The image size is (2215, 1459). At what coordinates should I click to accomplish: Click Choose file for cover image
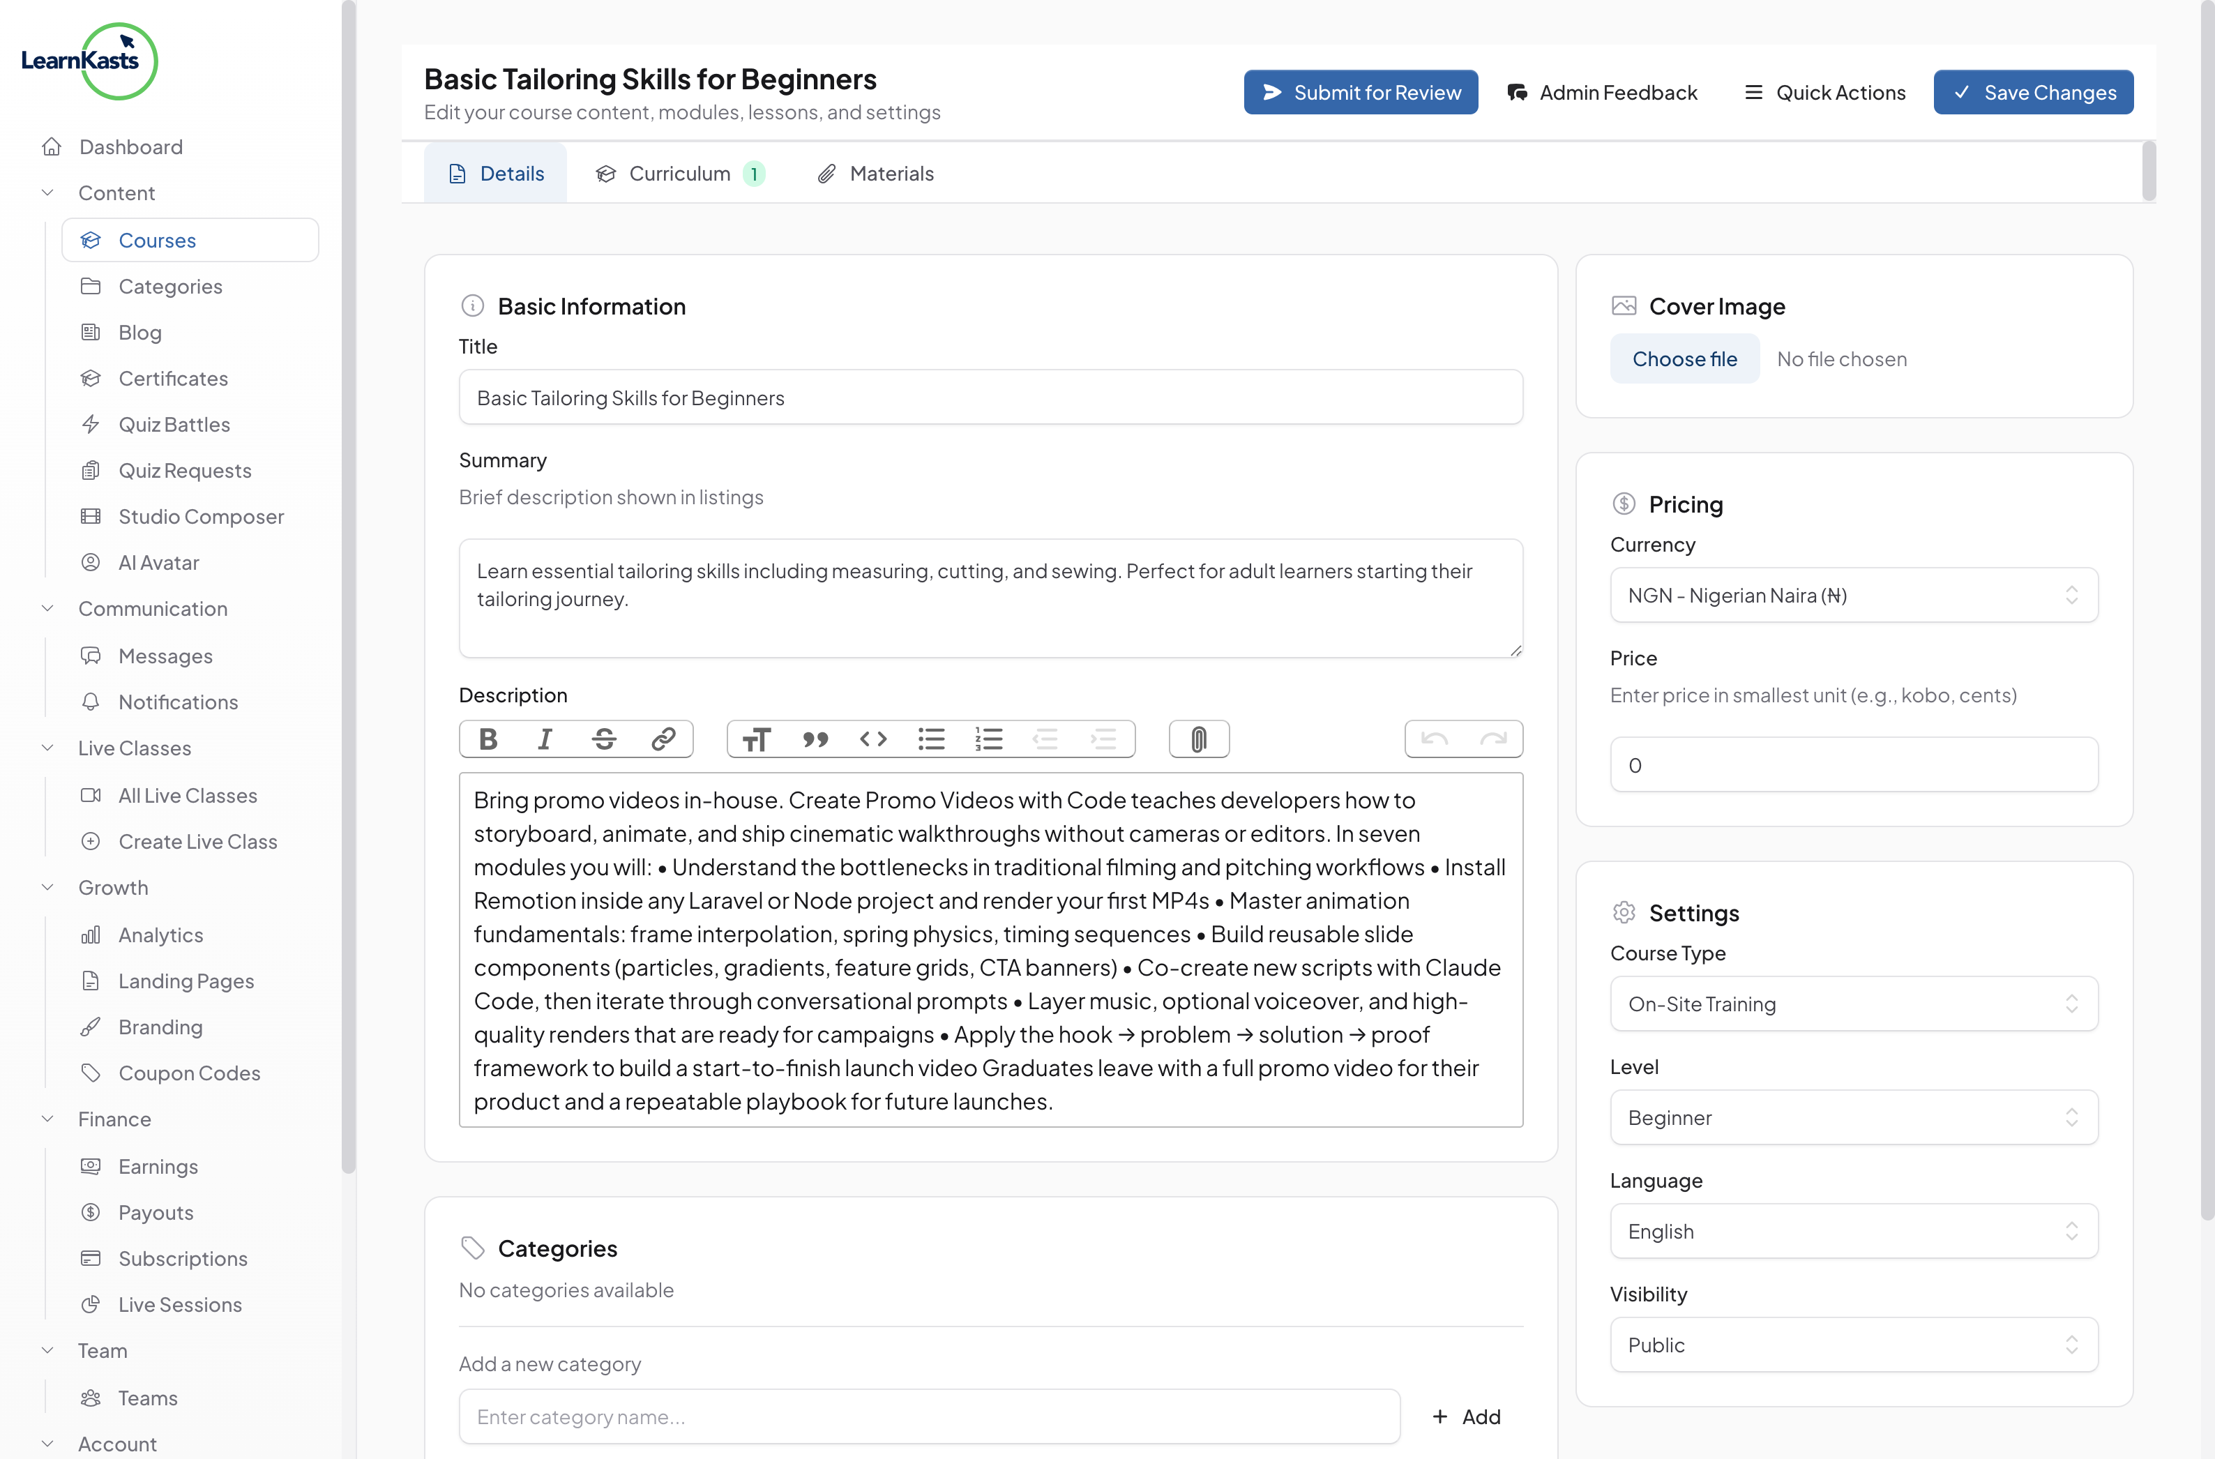[1684, 359]
